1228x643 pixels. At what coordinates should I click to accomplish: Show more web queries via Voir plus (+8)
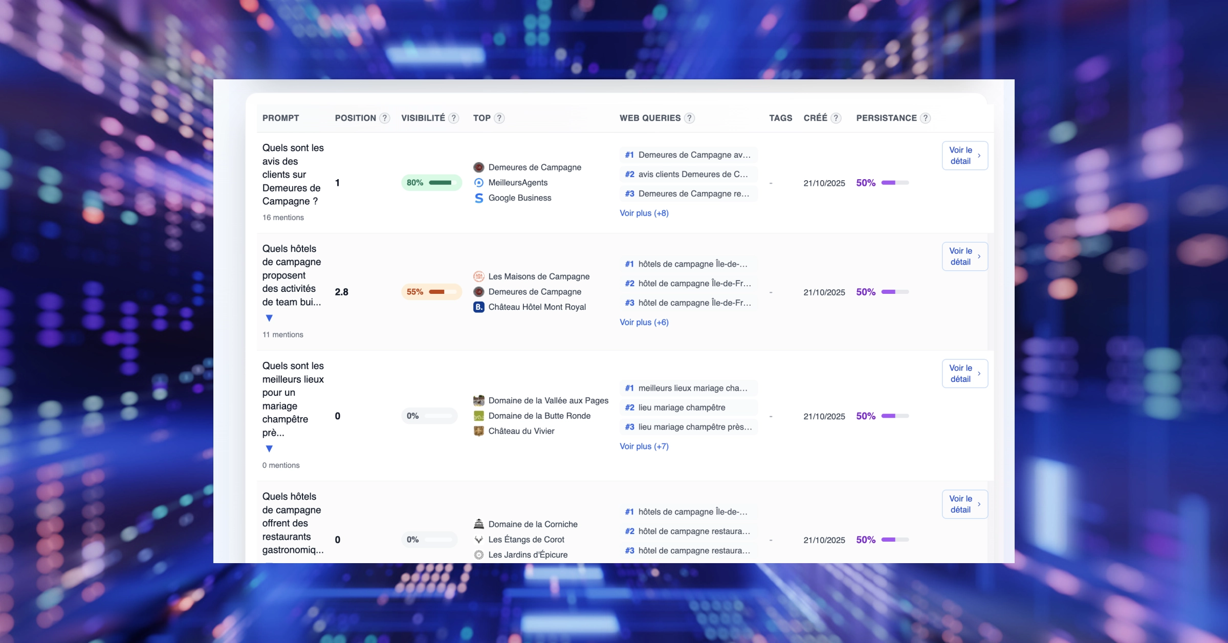[644, 213]
